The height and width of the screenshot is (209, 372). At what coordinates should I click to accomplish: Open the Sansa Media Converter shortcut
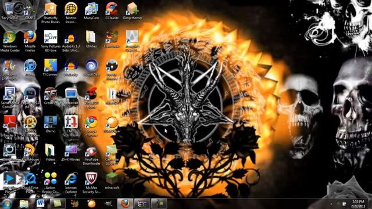[x=9, y=98]
